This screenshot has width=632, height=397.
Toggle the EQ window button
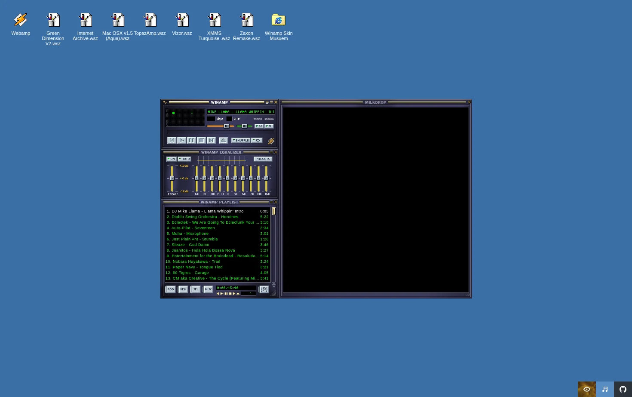[x=259, y=126]
